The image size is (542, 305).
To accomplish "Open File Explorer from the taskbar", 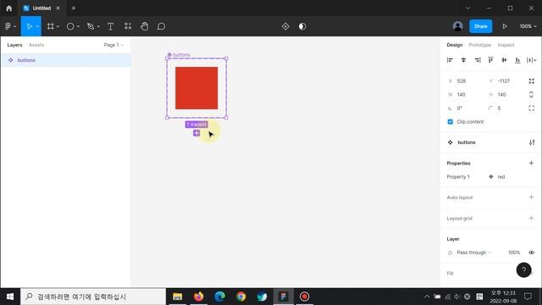I will click(177, 297).
